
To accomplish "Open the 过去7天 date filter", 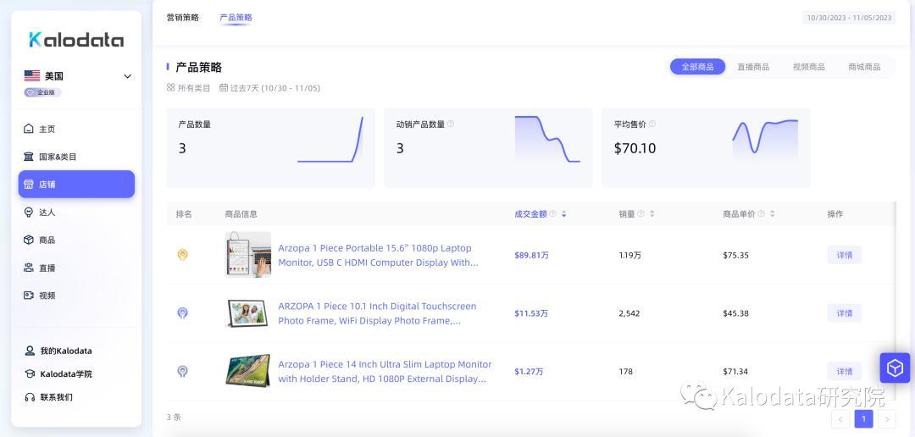I will tap(269, 88).
